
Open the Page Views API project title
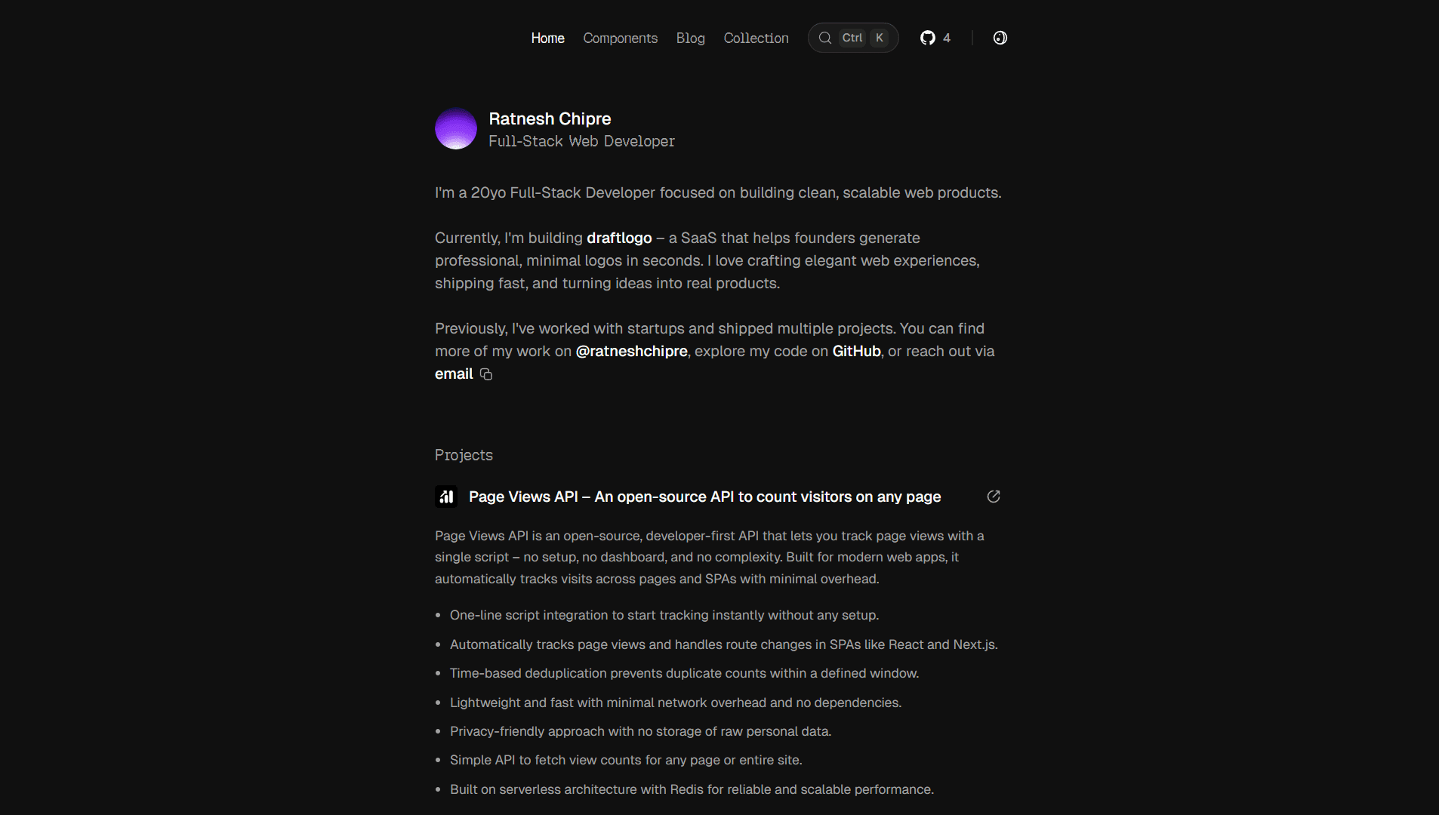[x=704, y=497]
